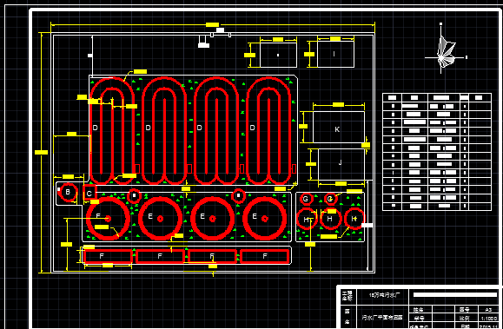Select the leftmost F rectangular tank
Viewport: 503px width, 329px height.
[x=108, y=256]
